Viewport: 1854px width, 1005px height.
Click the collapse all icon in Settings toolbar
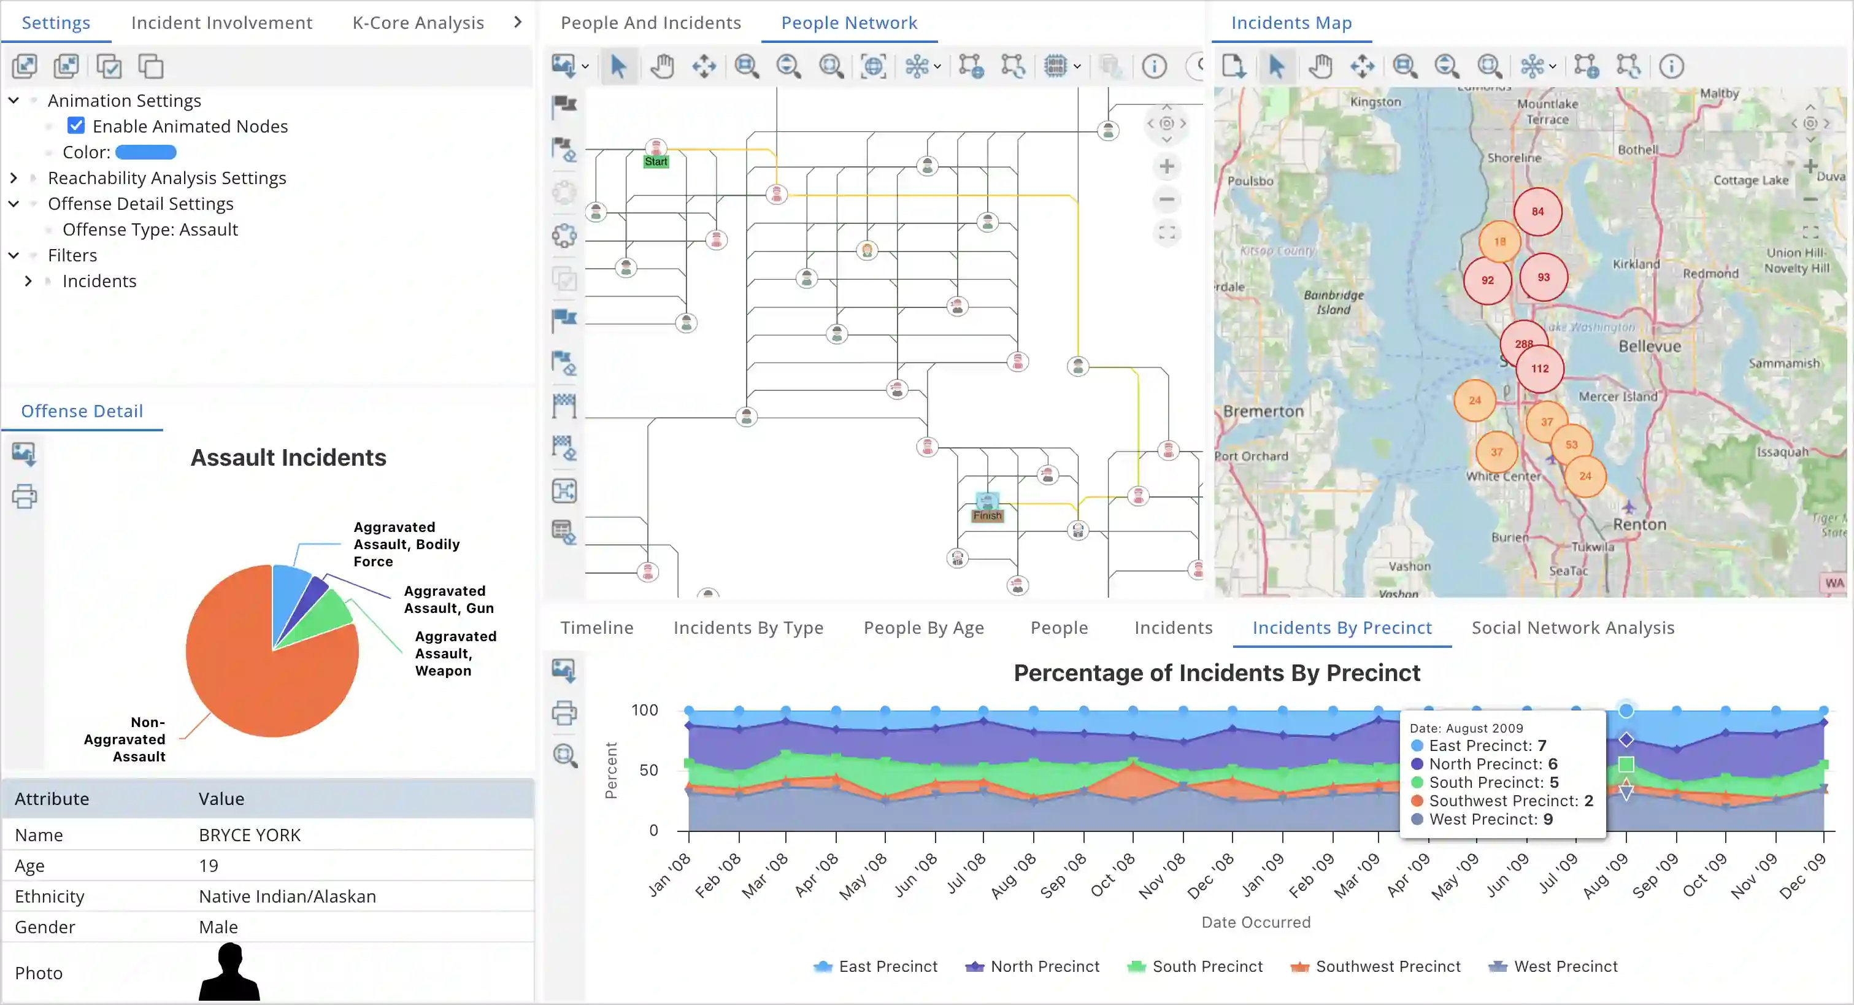[x=66, y=66]
